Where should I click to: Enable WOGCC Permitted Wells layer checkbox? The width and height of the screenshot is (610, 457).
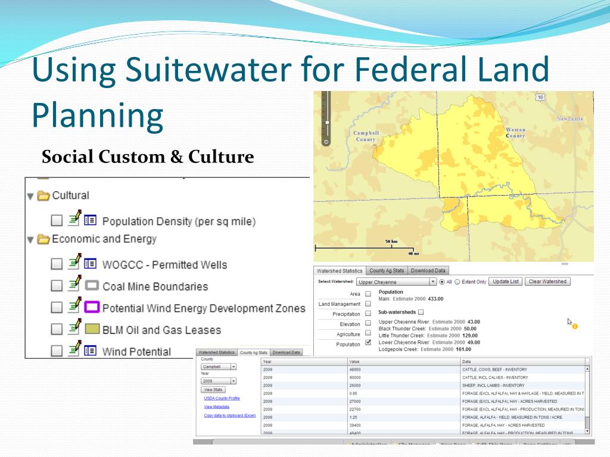(x=57, y=264)
